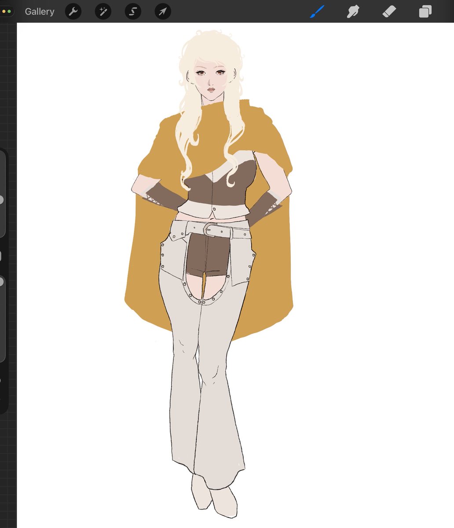Click the brush size slider in sidebar
The image size is (454, 528).
tap(2, 194)
